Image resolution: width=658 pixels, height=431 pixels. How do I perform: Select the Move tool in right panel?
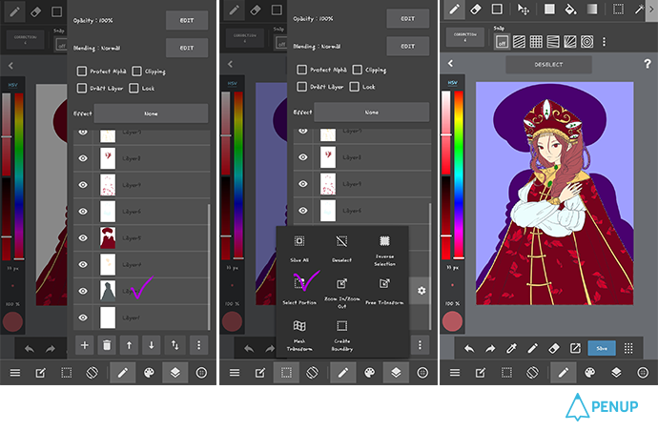[x=523, y=10]
